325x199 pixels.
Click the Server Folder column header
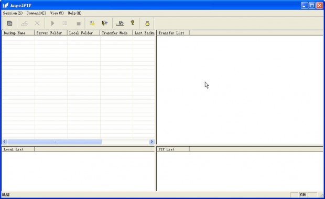(x=51, y=33)
